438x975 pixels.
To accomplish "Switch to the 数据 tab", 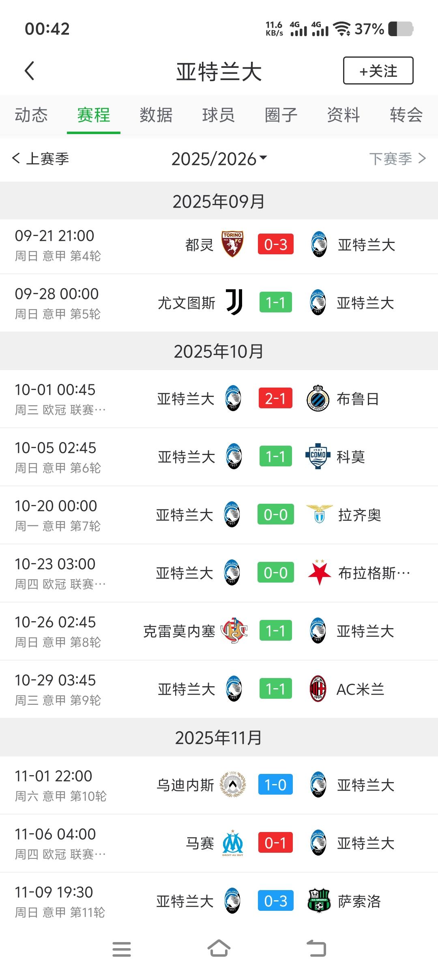I will (x=156, y=115).
